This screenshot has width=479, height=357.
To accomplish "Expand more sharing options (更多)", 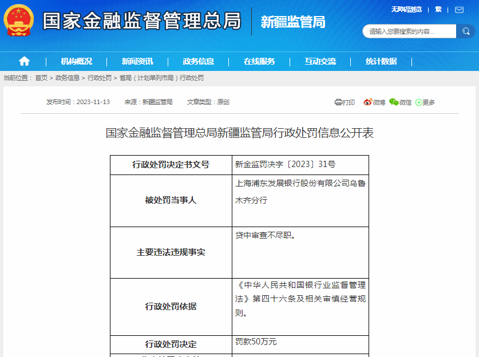I will 425,102.
